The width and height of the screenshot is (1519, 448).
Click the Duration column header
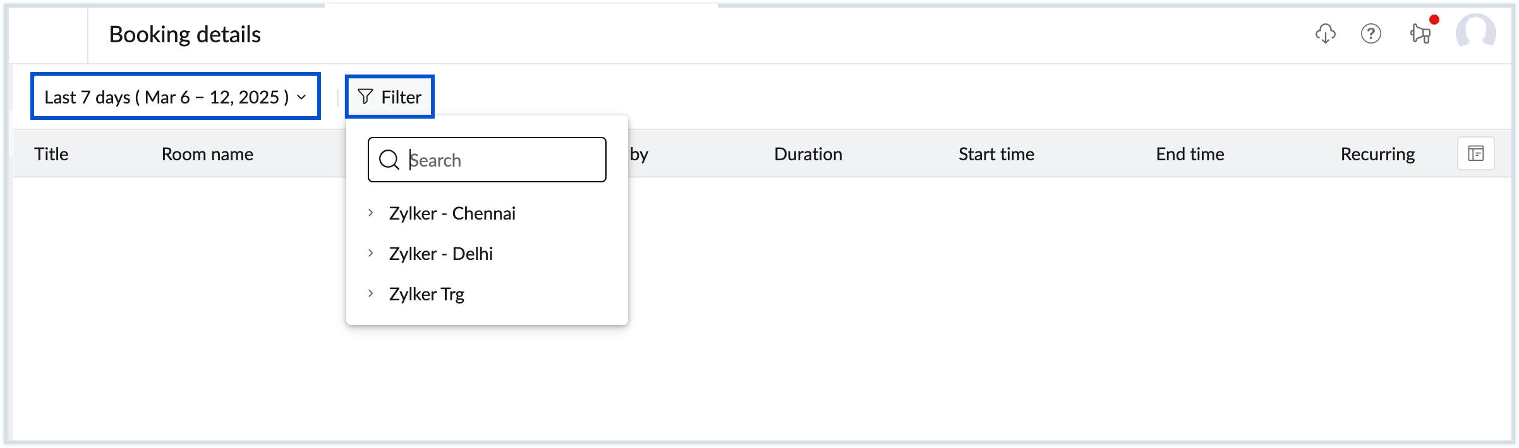click(808, 154)
